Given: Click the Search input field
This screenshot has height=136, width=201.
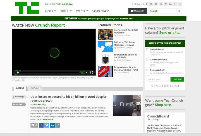Looking at the screenshot, I should 162,11.
